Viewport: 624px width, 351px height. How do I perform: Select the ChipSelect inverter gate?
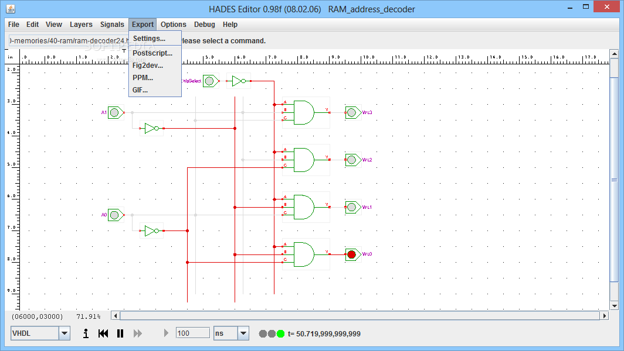pyautogui.click(x=239, y=81)
